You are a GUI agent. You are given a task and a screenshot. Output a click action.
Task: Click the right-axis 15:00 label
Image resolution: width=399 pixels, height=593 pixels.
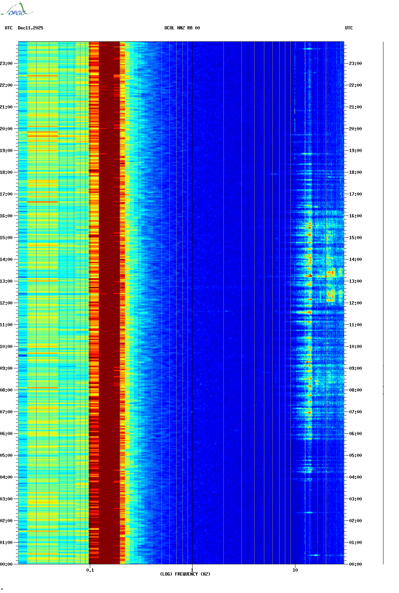(356, 238)
